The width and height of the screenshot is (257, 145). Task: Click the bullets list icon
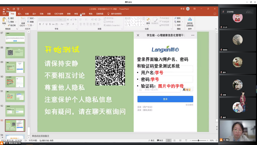point(81,20)
